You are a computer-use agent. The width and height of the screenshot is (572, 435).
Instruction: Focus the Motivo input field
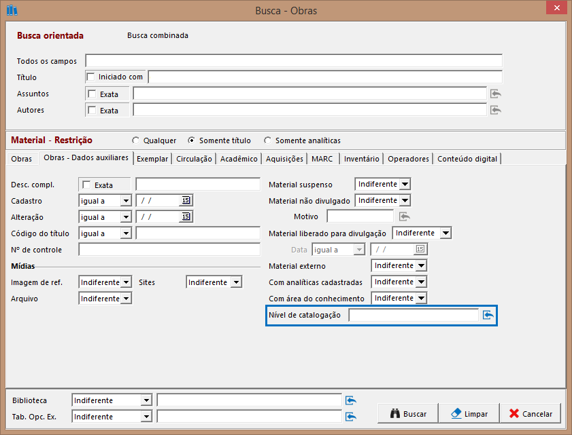coord(360,216)
